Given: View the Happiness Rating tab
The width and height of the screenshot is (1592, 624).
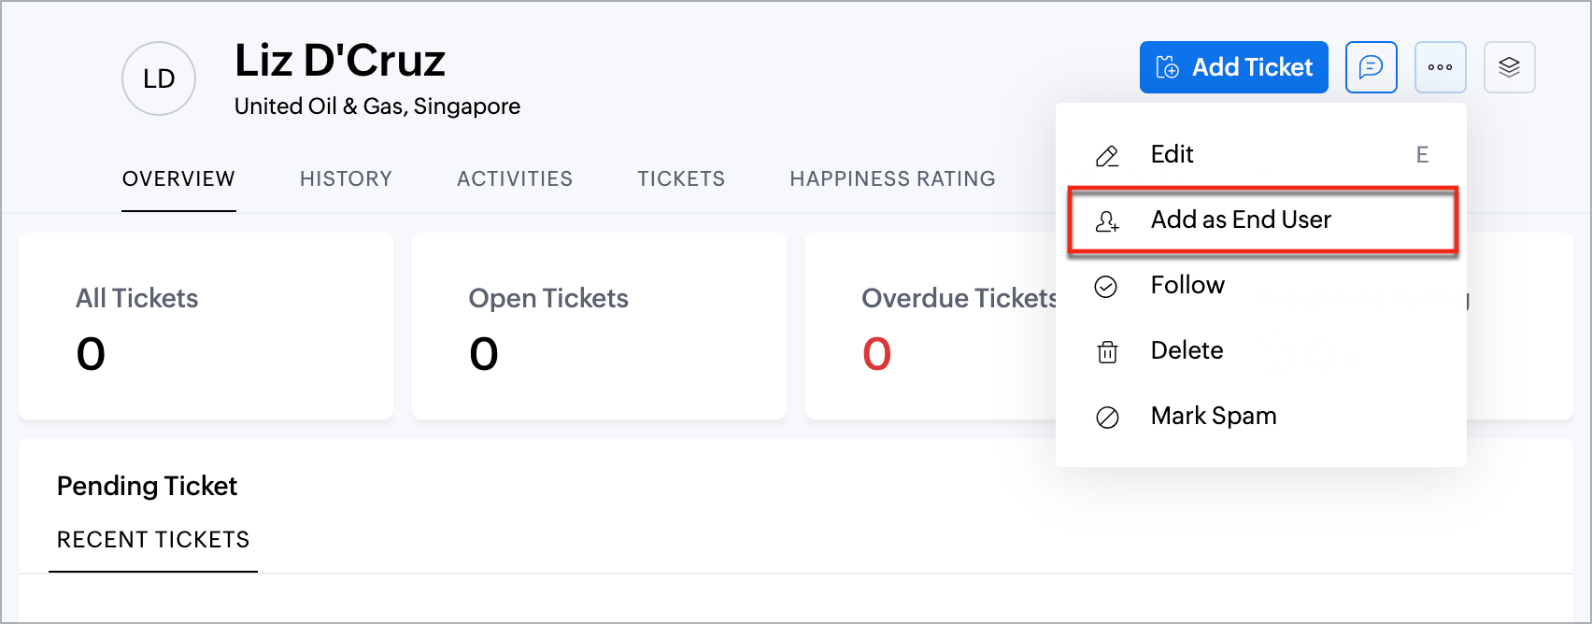Looking at the screenshot, I should point(892,178).
